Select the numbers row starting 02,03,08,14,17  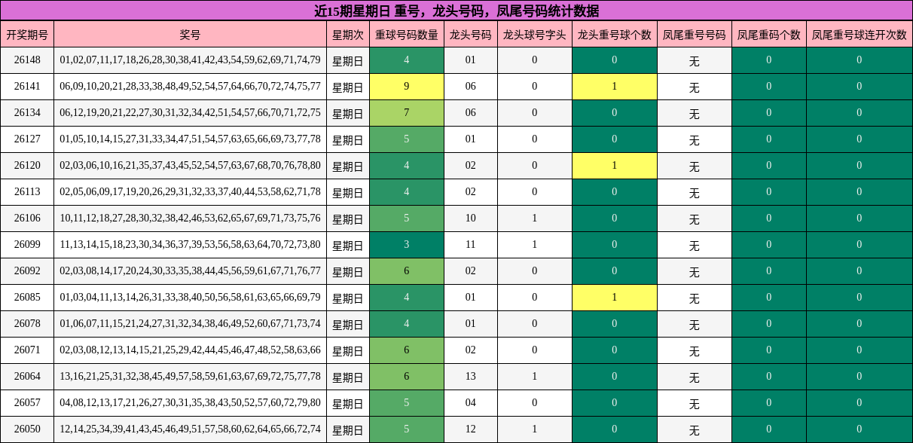coord(190,271)
